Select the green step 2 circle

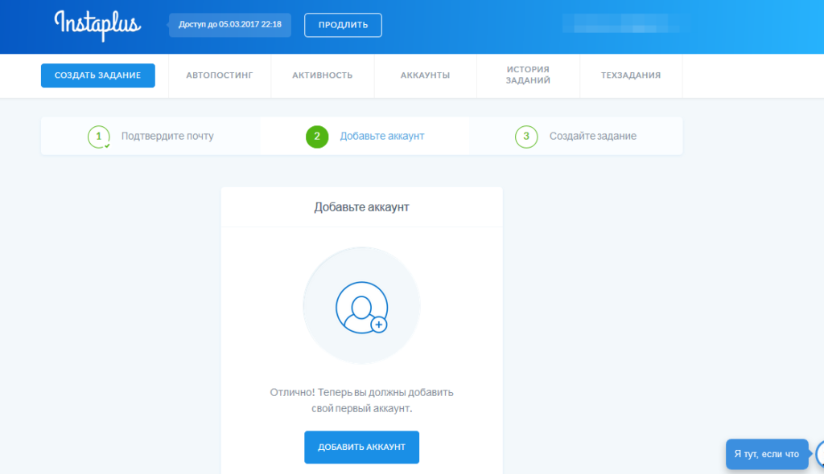pyautogui.click(x=317, y=137)
